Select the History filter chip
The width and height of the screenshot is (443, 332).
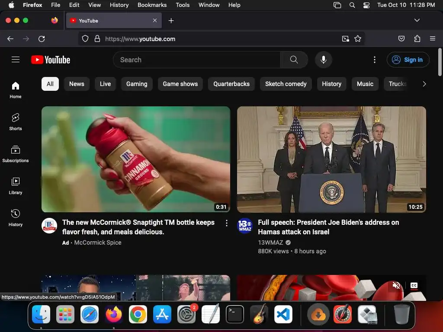point(332,84)
